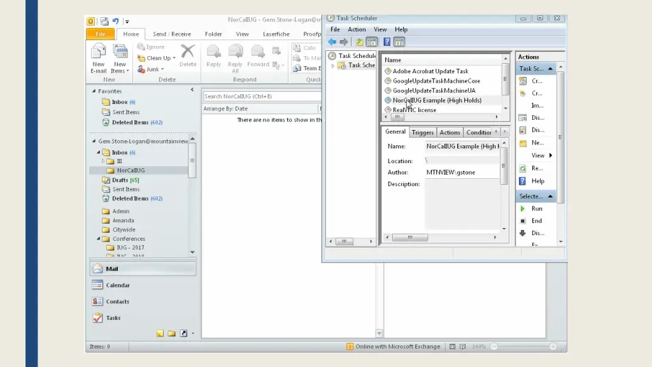Screen dimensions: 652x367
Task: Open Task Scheduler View menu
Action: point(380,29)
